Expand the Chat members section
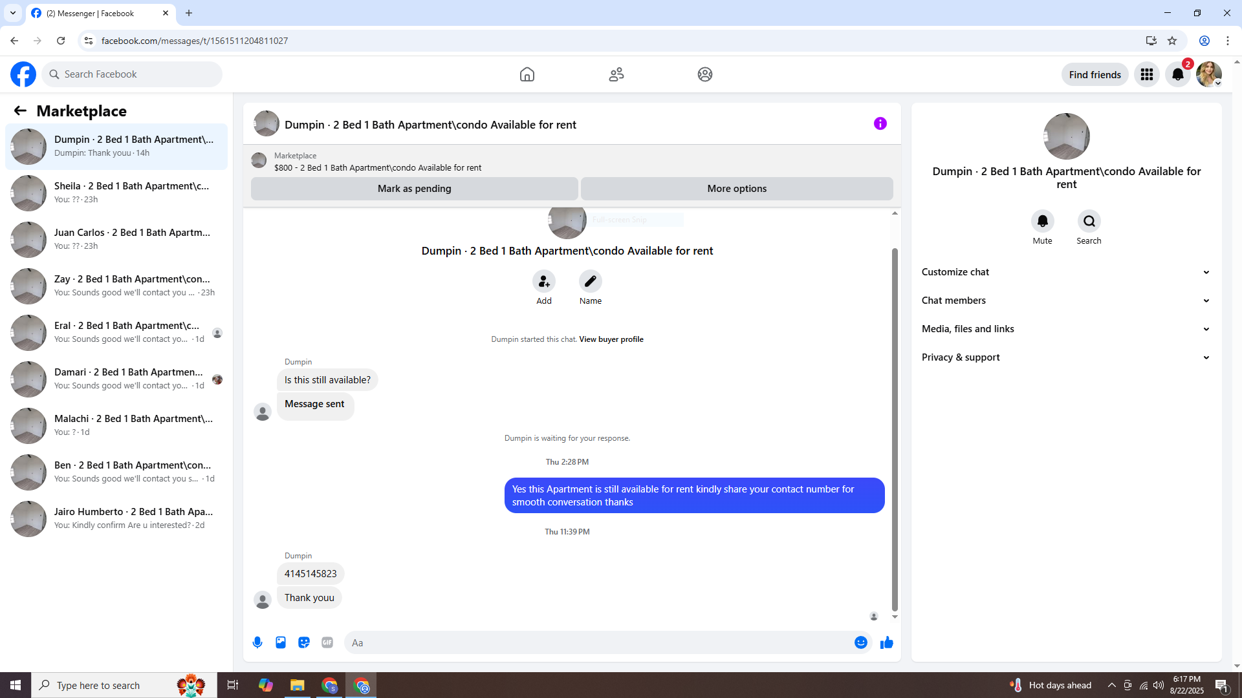This screenshot has width=1242, height=698. (1065, 301)
